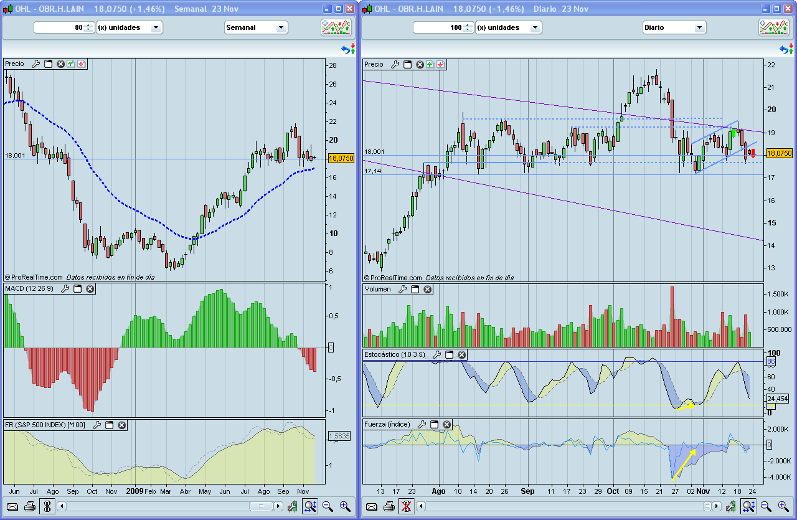Open indicators chart button in Diario window
Image resolution: width=797 pixels, height=520 pixels.
(x=774, y=27)
